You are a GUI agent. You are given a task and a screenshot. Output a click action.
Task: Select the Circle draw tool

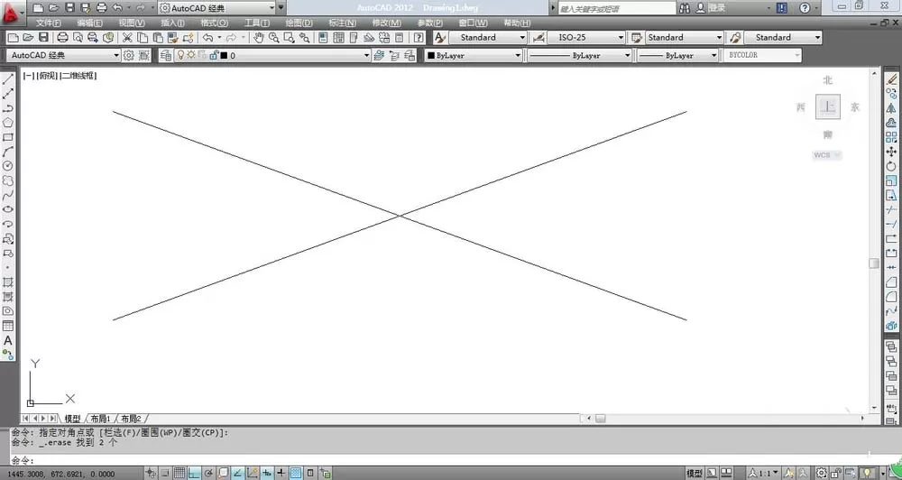click(8, 166)
